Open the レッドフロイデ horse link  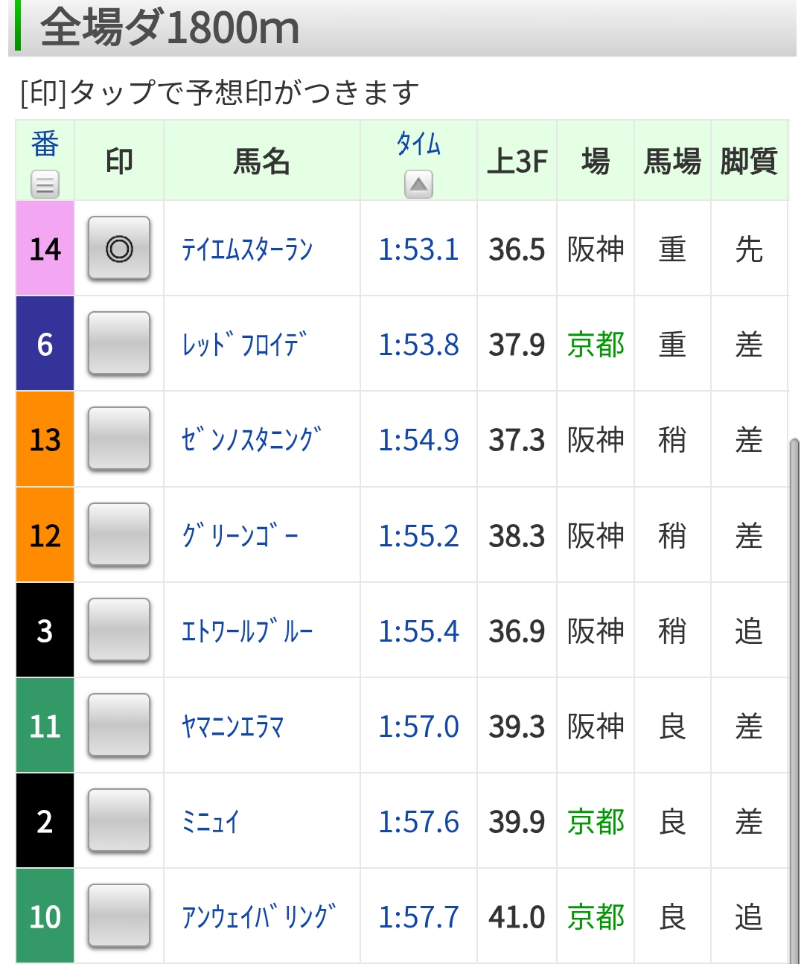click(x=244, y=345)
